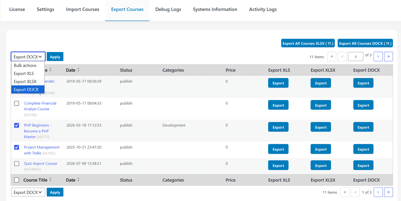The width and height of the screenshot is (401, 201).
Task: Go to last page in bottom pagination
Action: click(388, 192)
